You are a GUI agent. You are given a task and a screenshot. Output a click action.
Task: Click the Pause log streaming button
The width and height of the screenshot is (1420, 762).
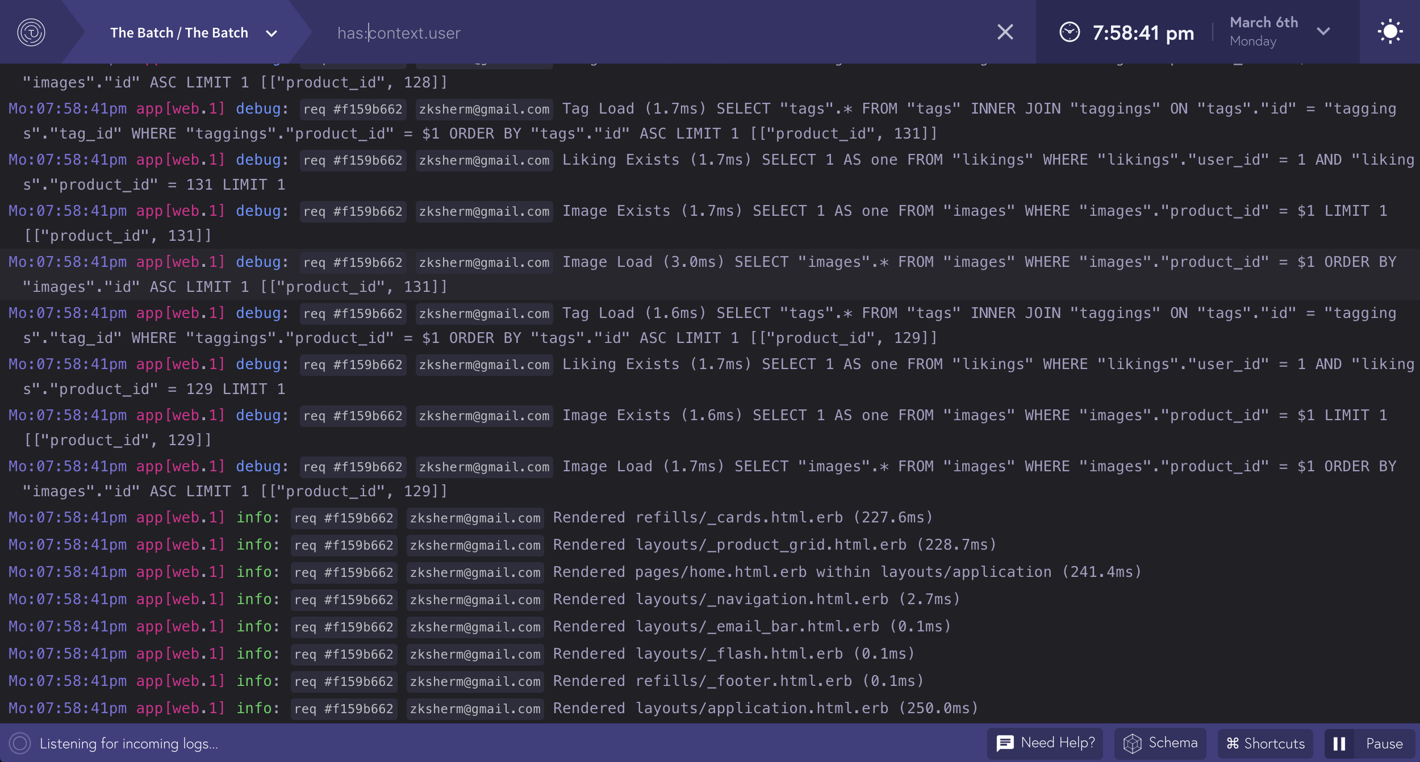(x=1370, y=743)
